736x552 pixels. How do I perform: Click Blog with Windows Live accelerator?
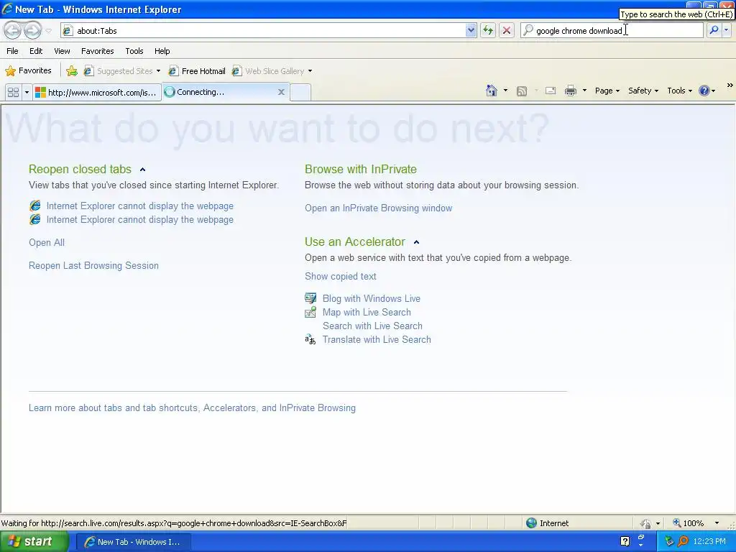coord(372,298)
